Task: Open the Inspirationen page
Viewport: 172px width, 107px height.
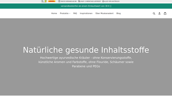Action: (86, 13)
